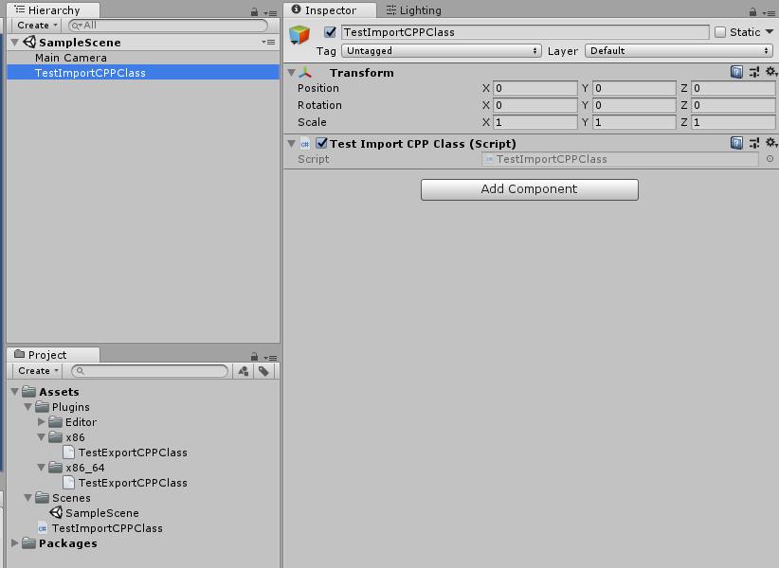Screen dimensions: 779x568
Task: Click Scale X field
Action: (x=535, y=122)
